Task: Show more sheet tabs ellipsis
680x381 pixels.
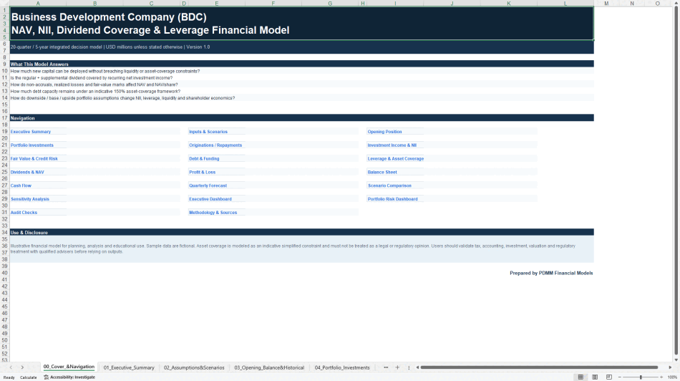Action: point(386,367)
